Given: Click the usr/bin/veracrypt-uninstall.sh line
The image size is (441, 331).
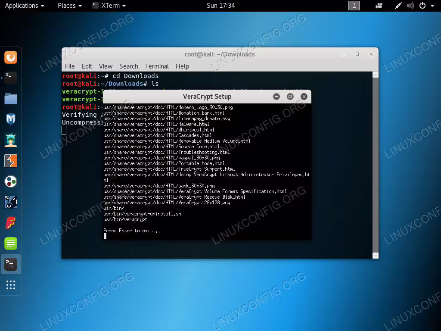Looking at the screenshot, I should (x=142, y=214).
